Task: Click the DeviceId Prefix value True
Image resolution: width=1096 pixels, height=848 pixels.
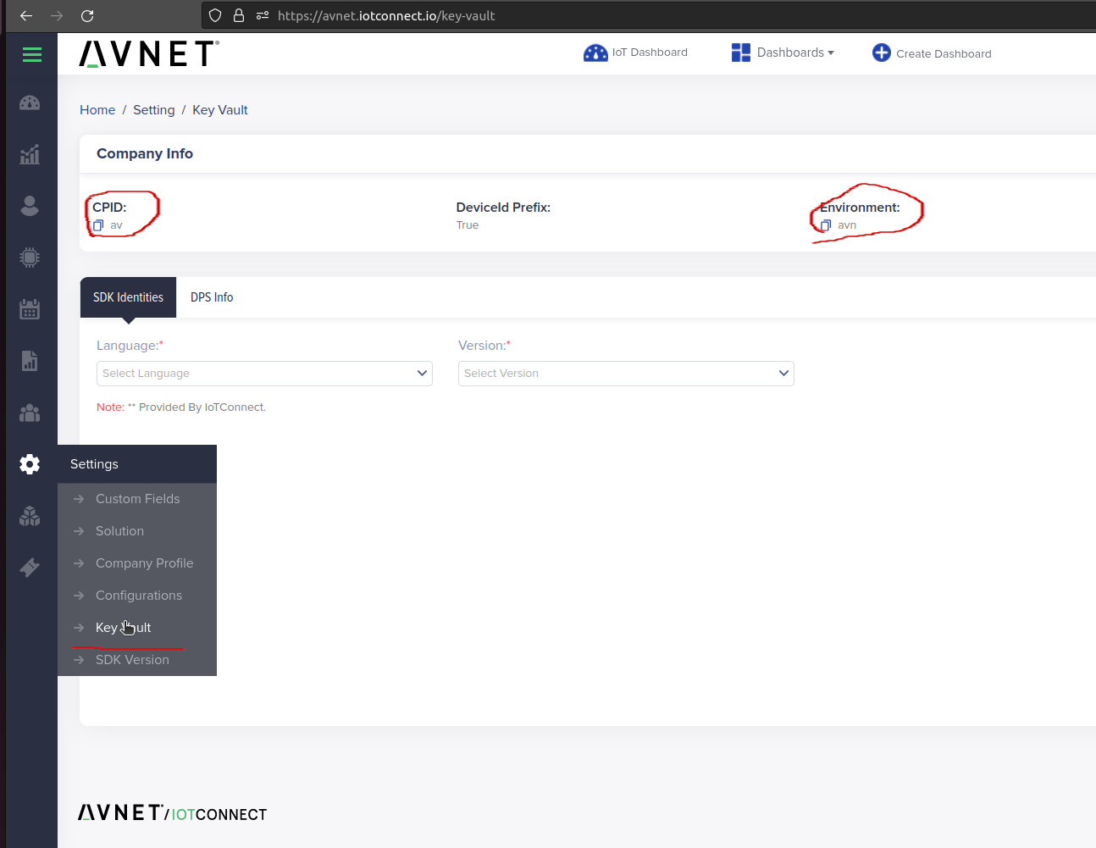Action: pos(468,225)
